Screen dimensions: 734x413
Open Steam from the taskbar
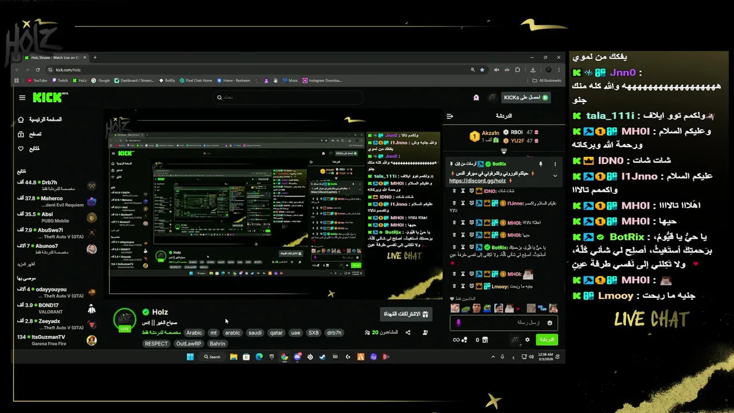click(322, 357)
